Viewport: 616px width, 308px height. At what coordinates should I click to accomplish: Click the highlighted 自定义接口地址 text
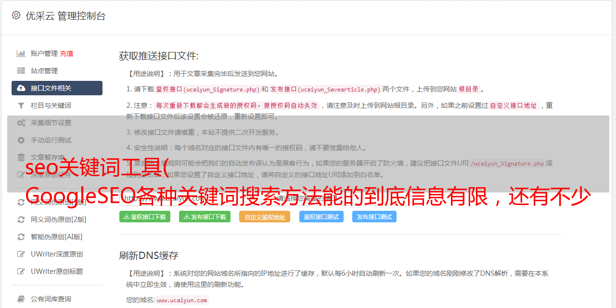point(513,105)
